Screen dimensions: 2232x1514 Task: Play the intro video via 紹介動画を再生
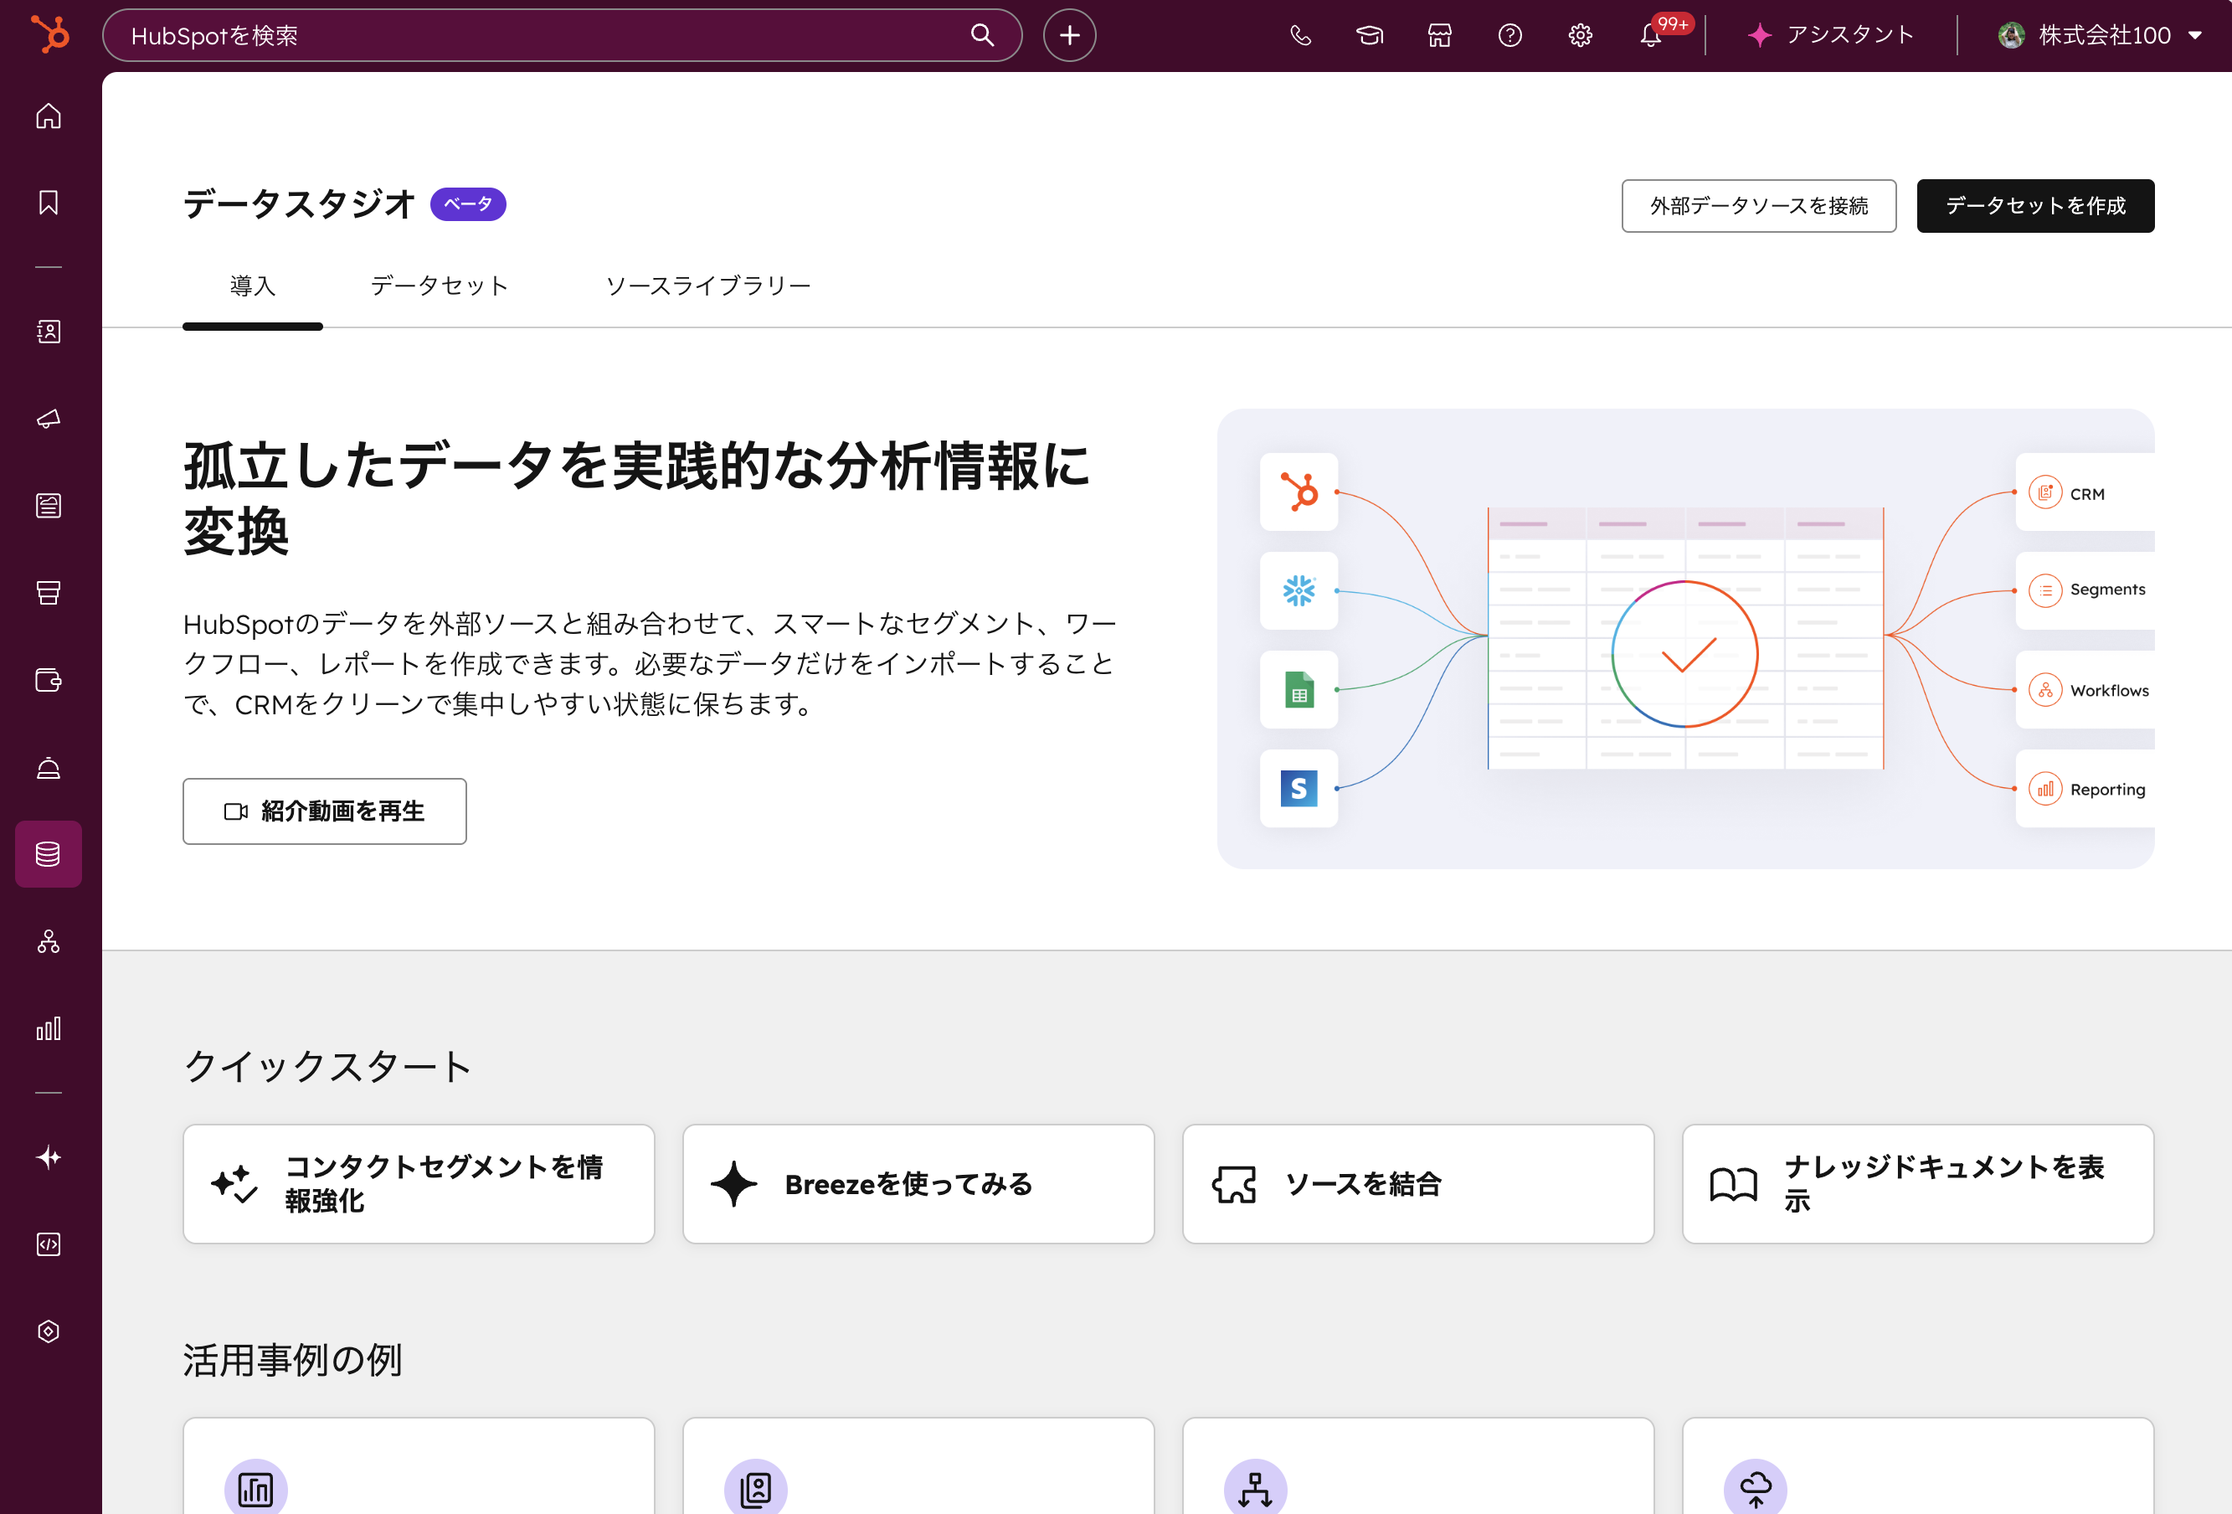point(325,811)
